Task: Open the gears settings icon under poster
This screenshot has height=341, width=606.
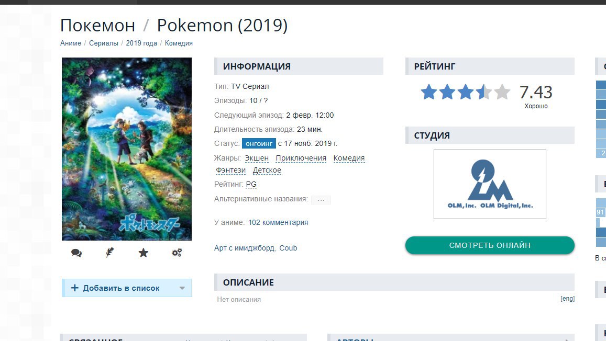Action: pyautogui.click(x=177, y=253)
